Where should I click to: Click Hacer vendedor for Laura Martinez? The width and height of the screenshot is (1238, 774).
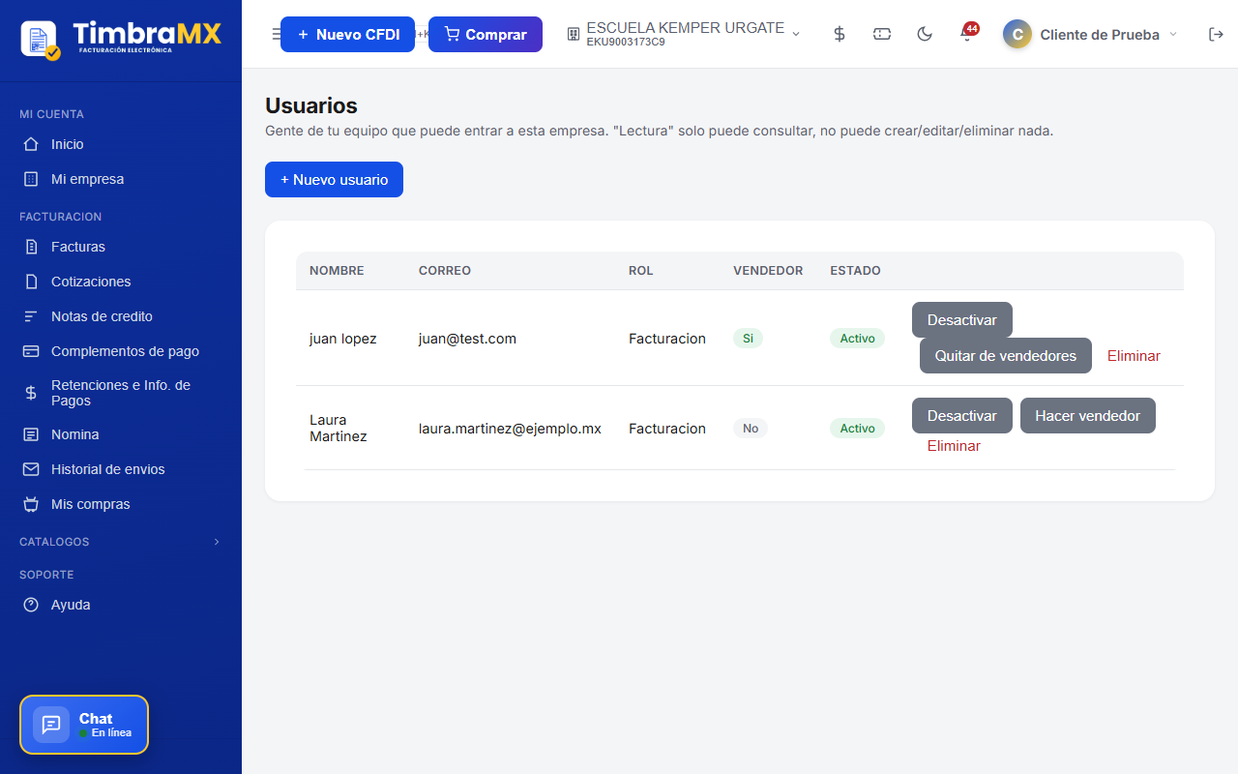click(x=1088, y=416)
